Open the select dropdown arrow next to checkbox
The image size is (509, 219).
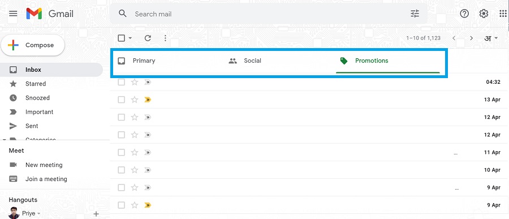(130, 38)
